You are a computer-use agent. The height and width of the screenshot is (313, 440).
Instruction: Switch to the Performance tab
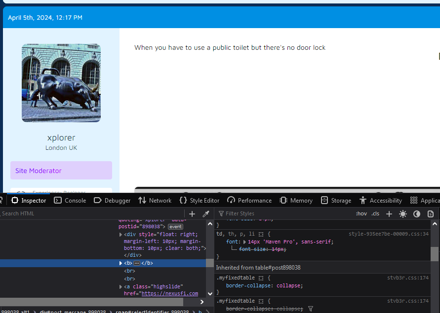(249, 200)
